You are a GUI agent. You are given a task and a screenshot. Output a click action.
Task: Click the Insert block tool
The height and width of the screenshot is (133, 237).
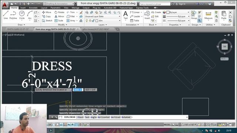(x=147, y=15)
